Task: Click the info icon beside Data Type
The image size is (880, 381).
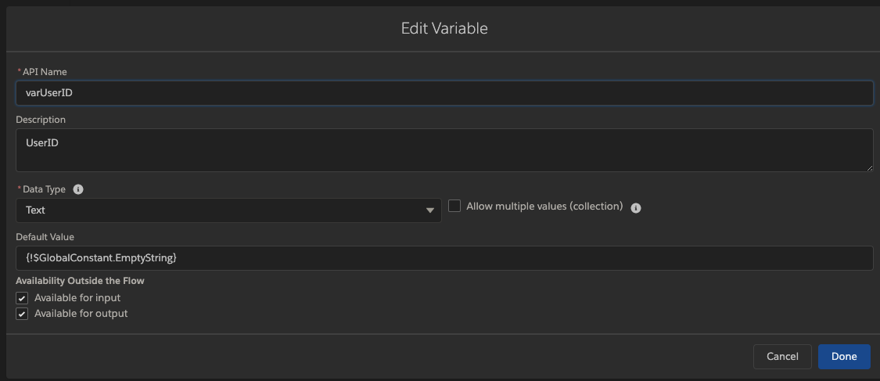Action: point(78,189)
